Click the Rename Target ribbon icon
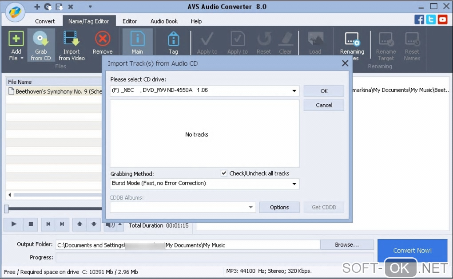This screenshot has height=279, width=453. click(x=386, y=39)
